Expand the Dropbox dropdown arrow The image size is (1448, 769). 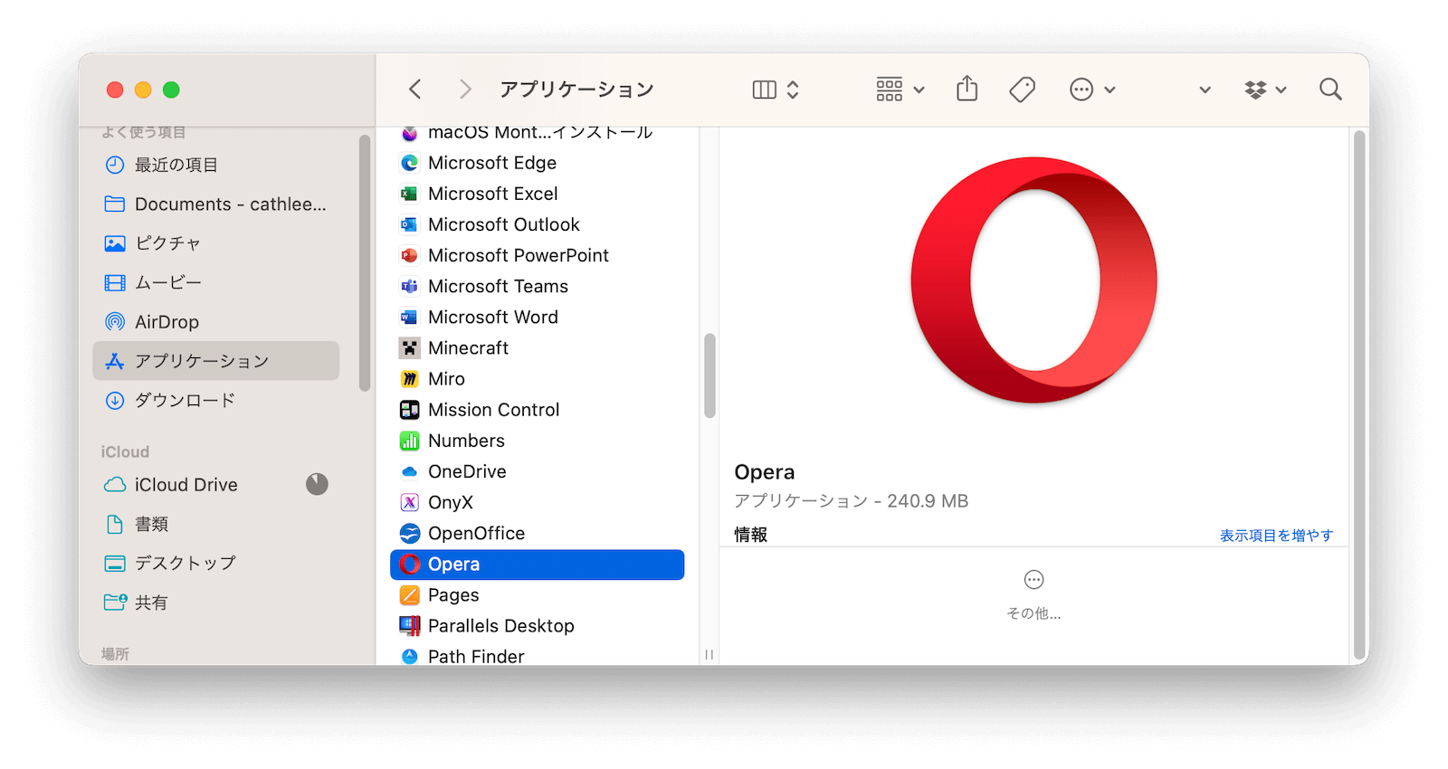pyautogui.click(x=1281, y=90)
